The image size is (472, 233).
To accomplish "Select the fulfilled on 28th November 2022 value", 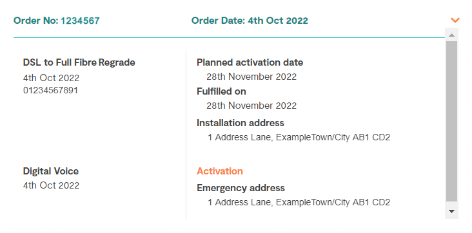I will pyautogui.click(x=251, y=106).
